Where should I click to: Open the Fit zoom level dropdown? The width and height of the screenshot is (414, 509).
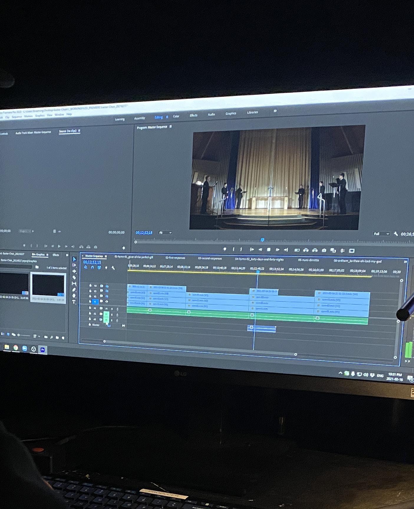pyautogui.click(x=165, y=233)
